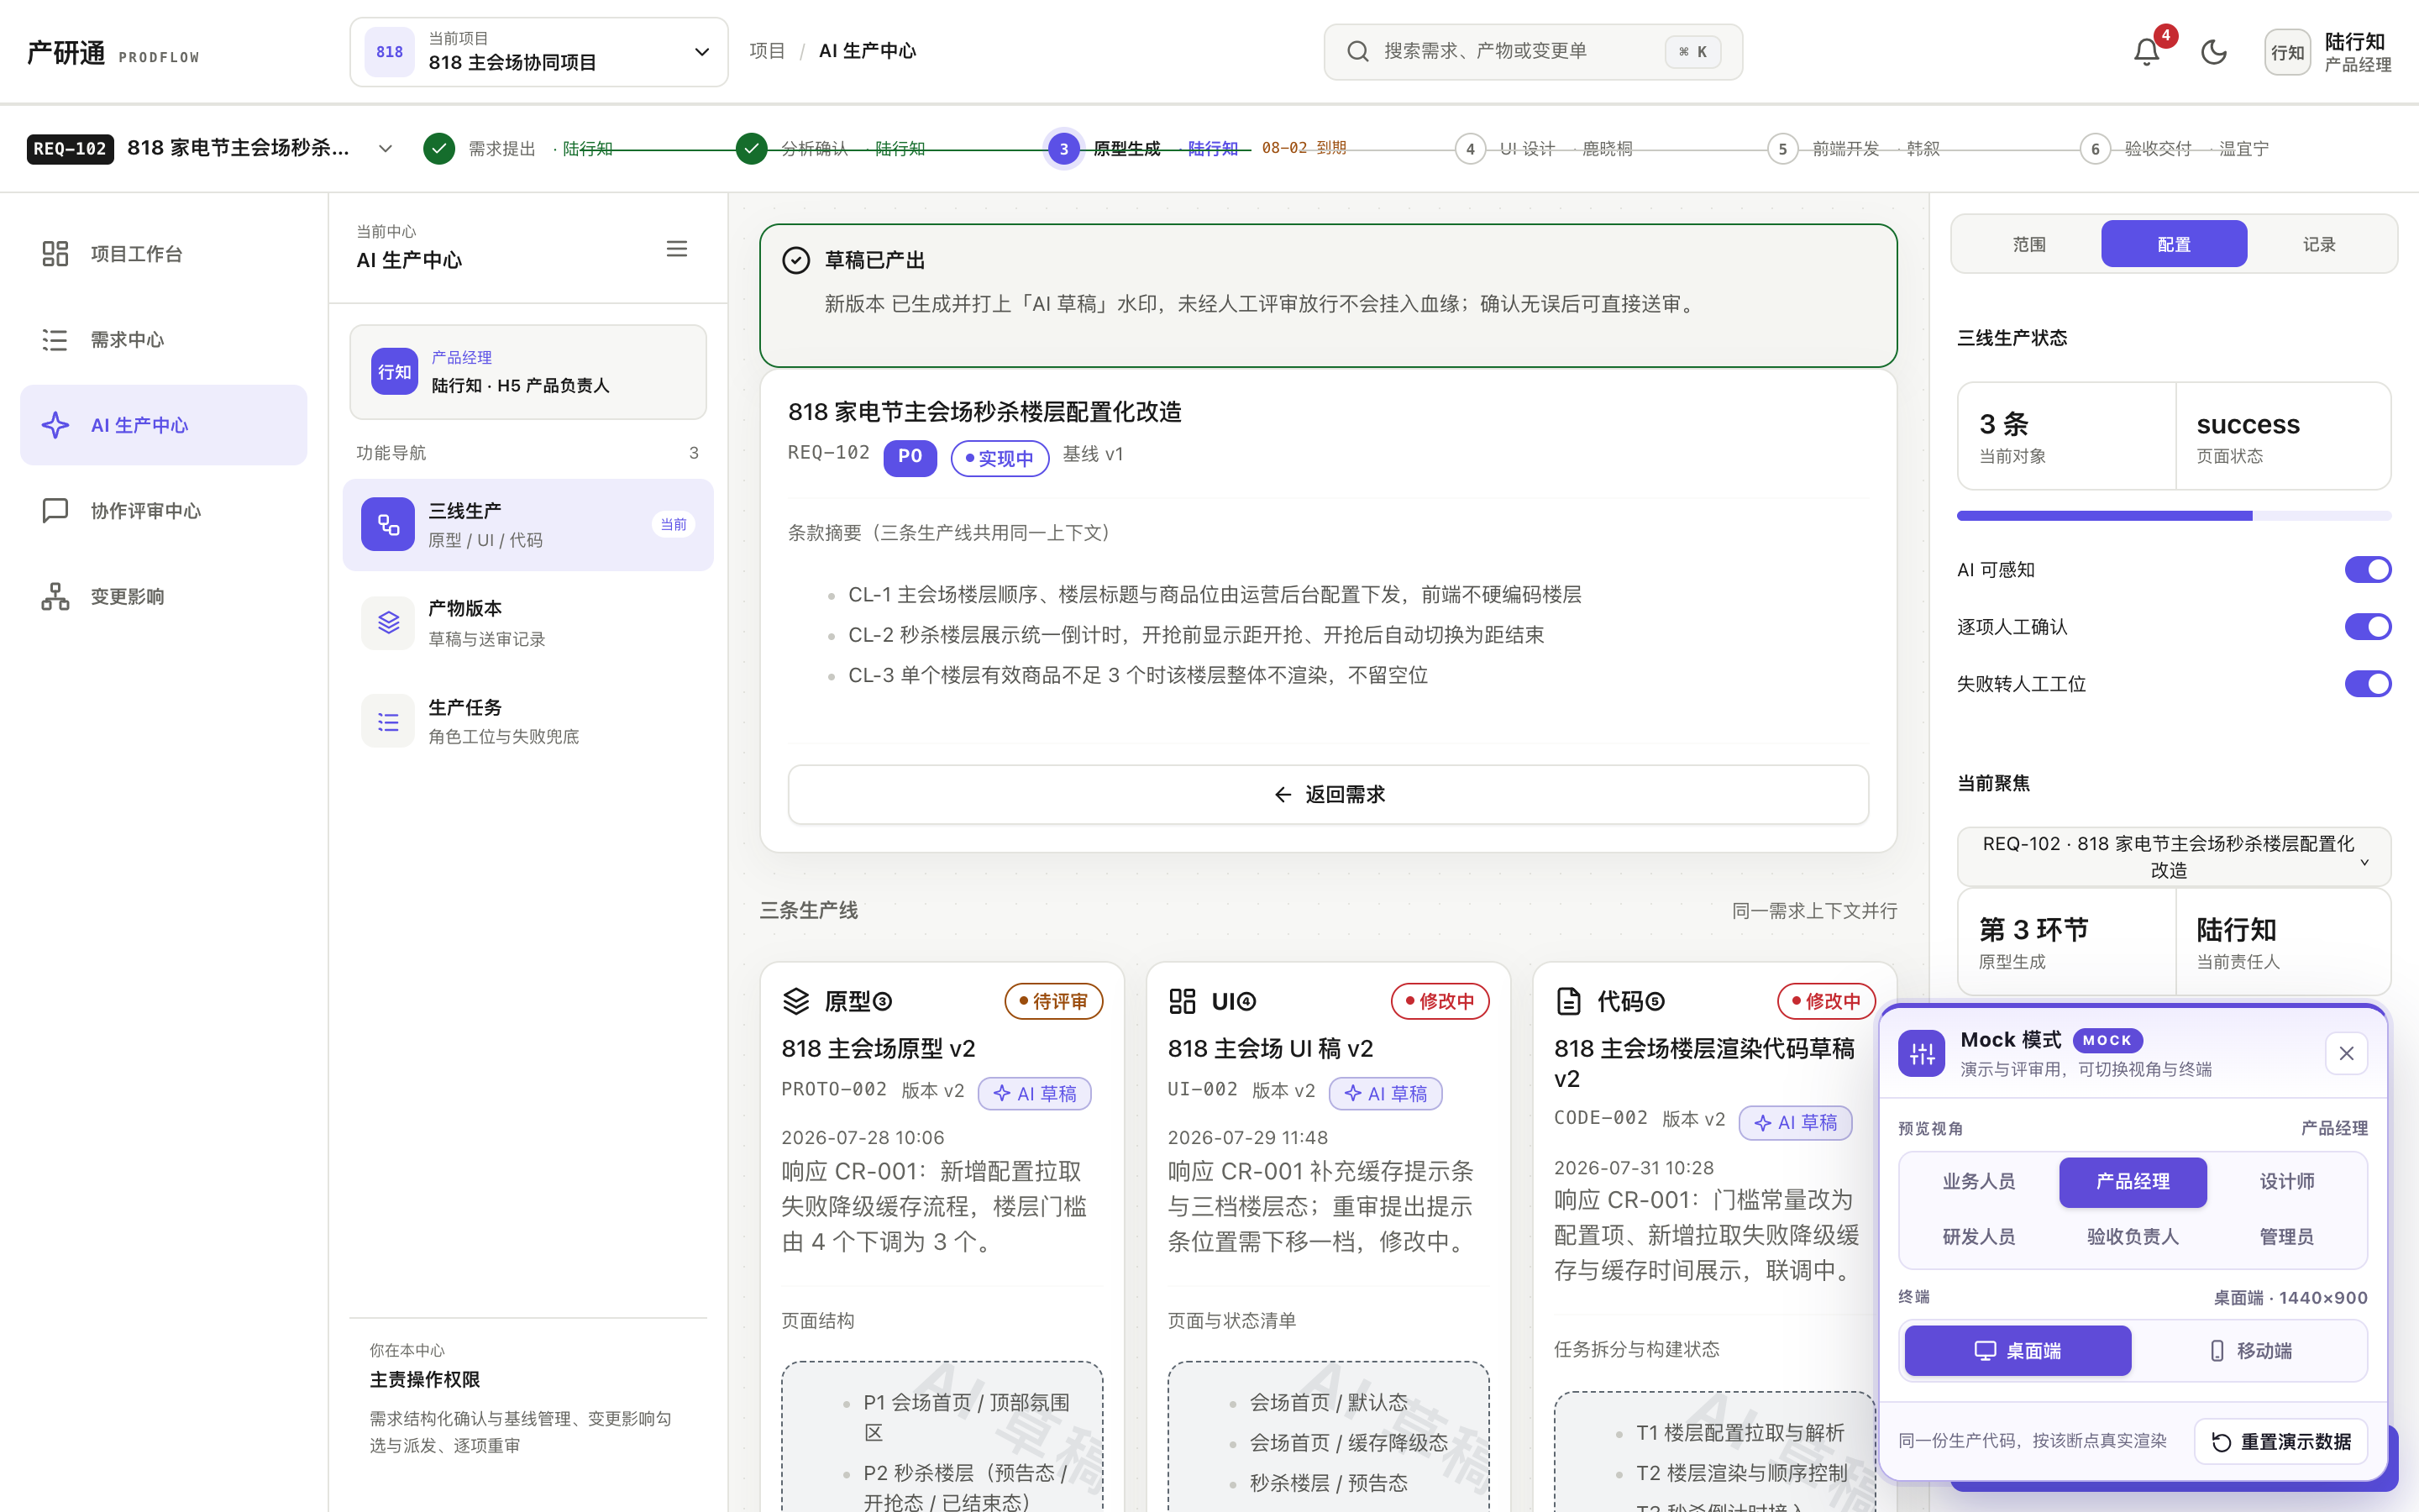Viewport: 2419px width, 1512px height.
Task: Switch to the 记录 tab
Action: tap(2319, 244)
